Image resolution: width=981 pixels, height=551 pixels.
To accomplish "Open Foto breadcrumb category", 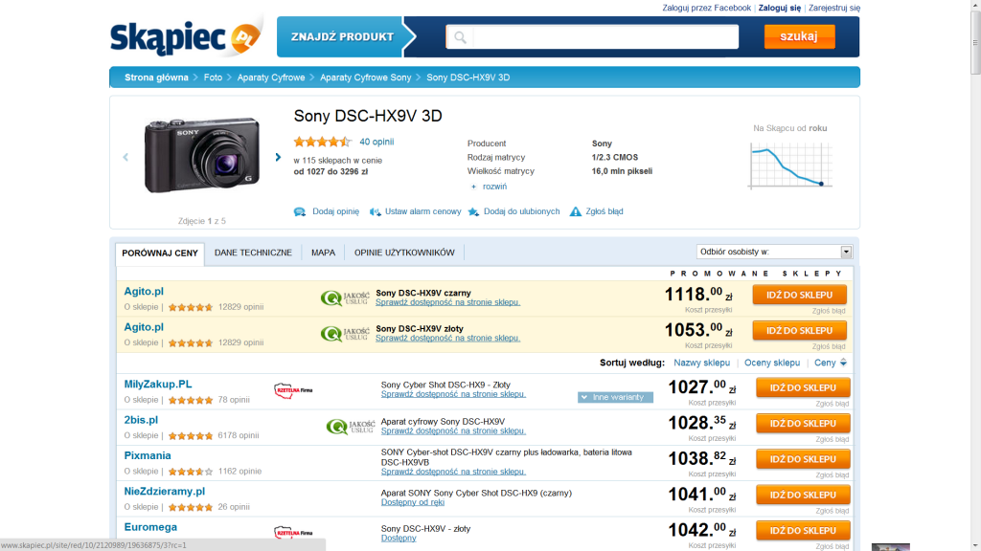I will point(213,77).
